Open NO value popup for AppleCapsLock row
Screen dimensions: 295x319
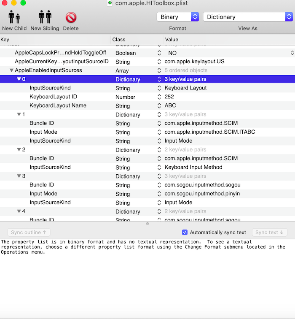292,53
